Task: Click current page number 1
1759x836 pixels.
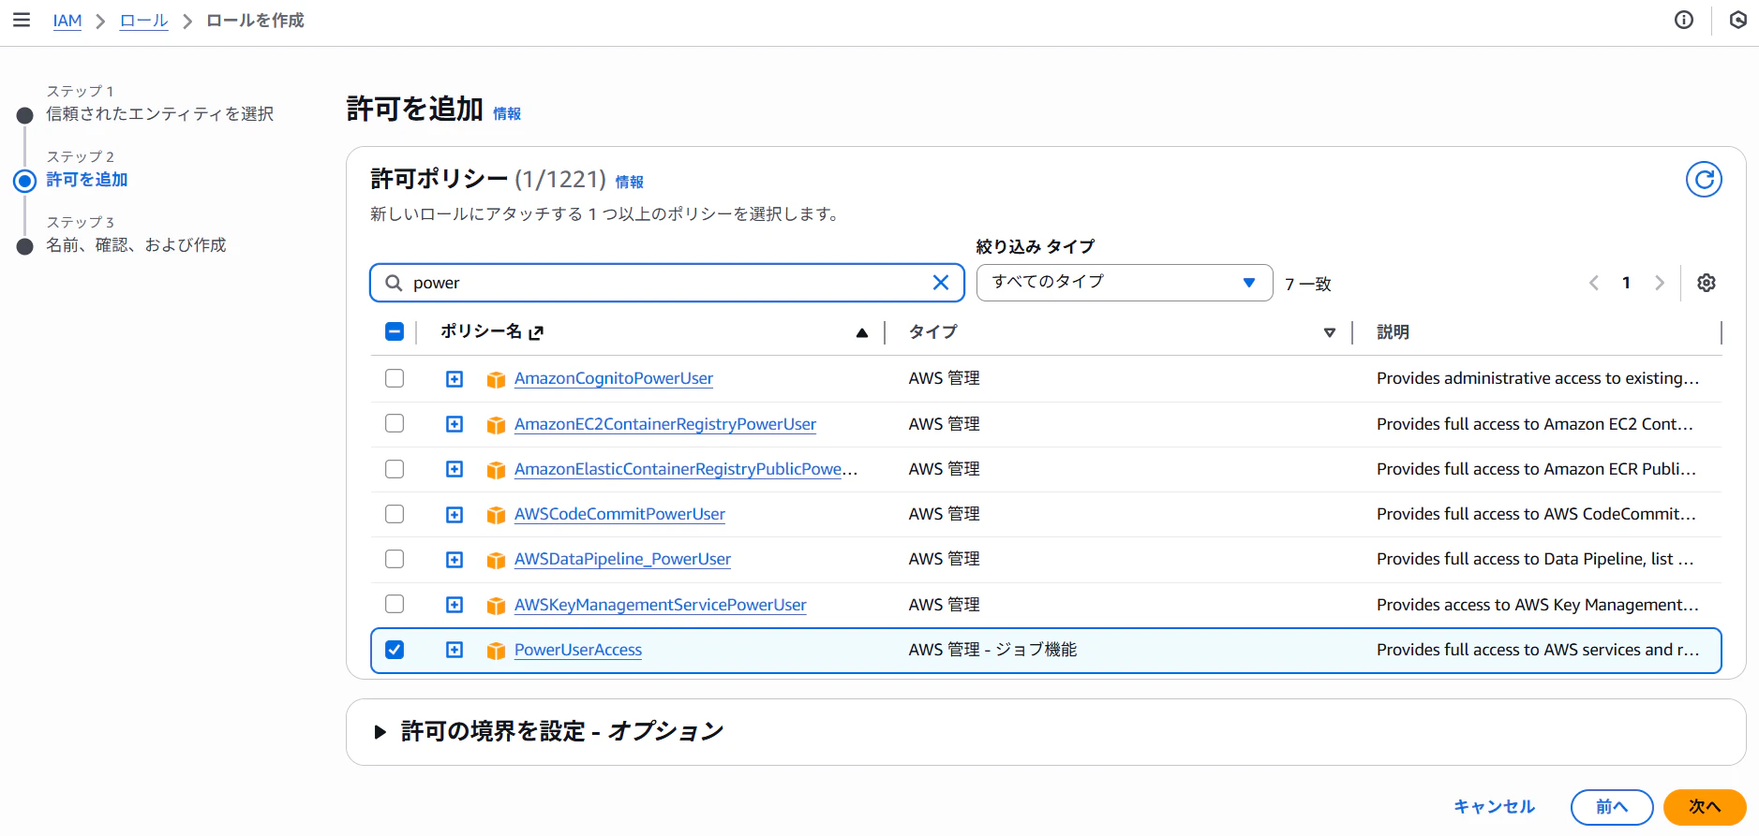Action: [x=1627, y=283]
